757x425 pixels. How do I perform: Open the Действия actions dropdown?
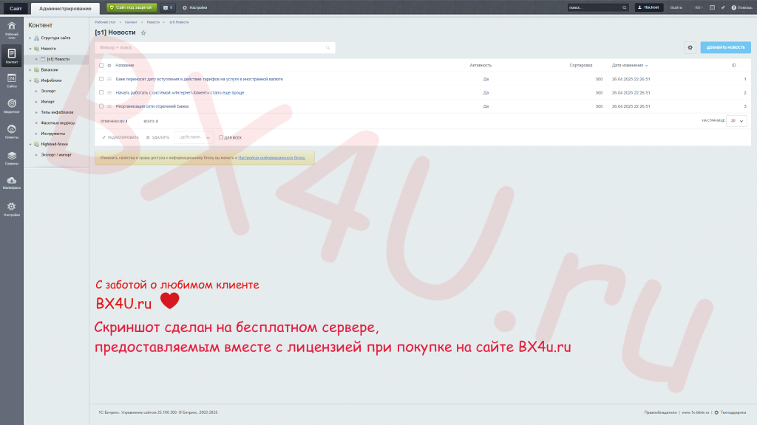(x=194, y=137)
